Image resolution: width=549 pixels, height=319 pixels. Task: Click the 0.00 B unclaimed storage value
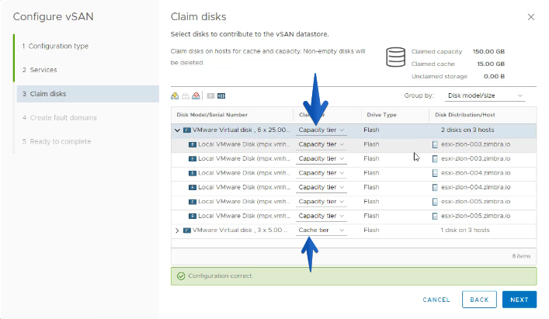494,76
